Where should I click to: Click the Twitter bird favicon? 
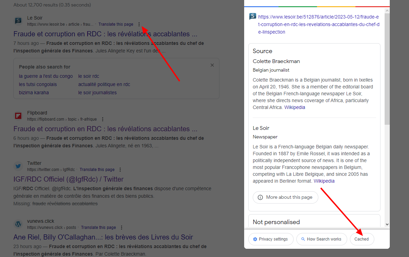[x=18, y=166]
